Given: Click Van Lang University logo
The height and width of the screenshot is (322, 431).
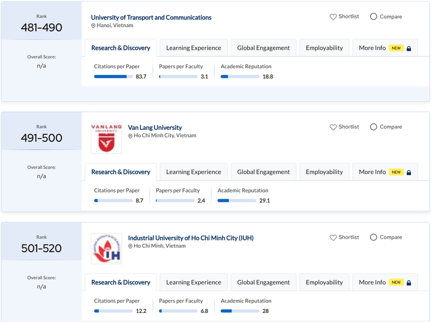Looking at the screenshot, I should coord(106,138).
